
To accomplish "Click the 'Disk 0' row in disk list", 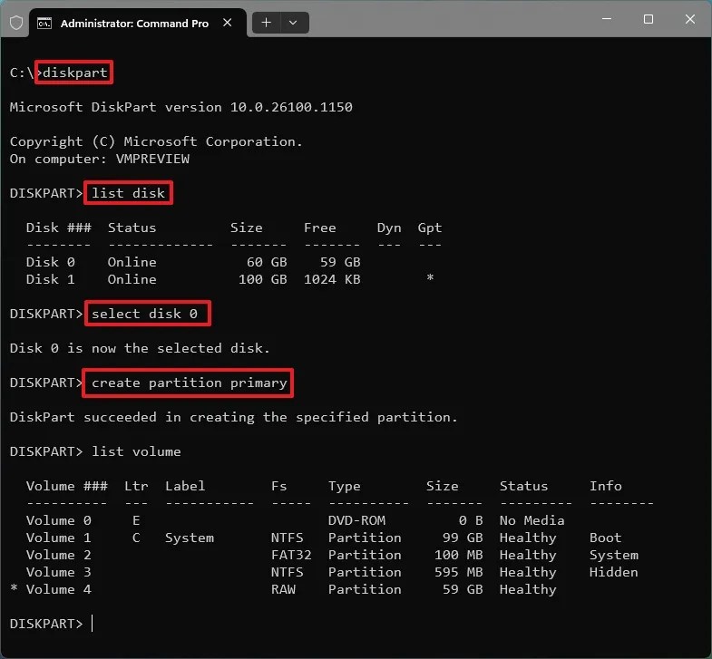I will pyautogui.click(x=193, y=262).
